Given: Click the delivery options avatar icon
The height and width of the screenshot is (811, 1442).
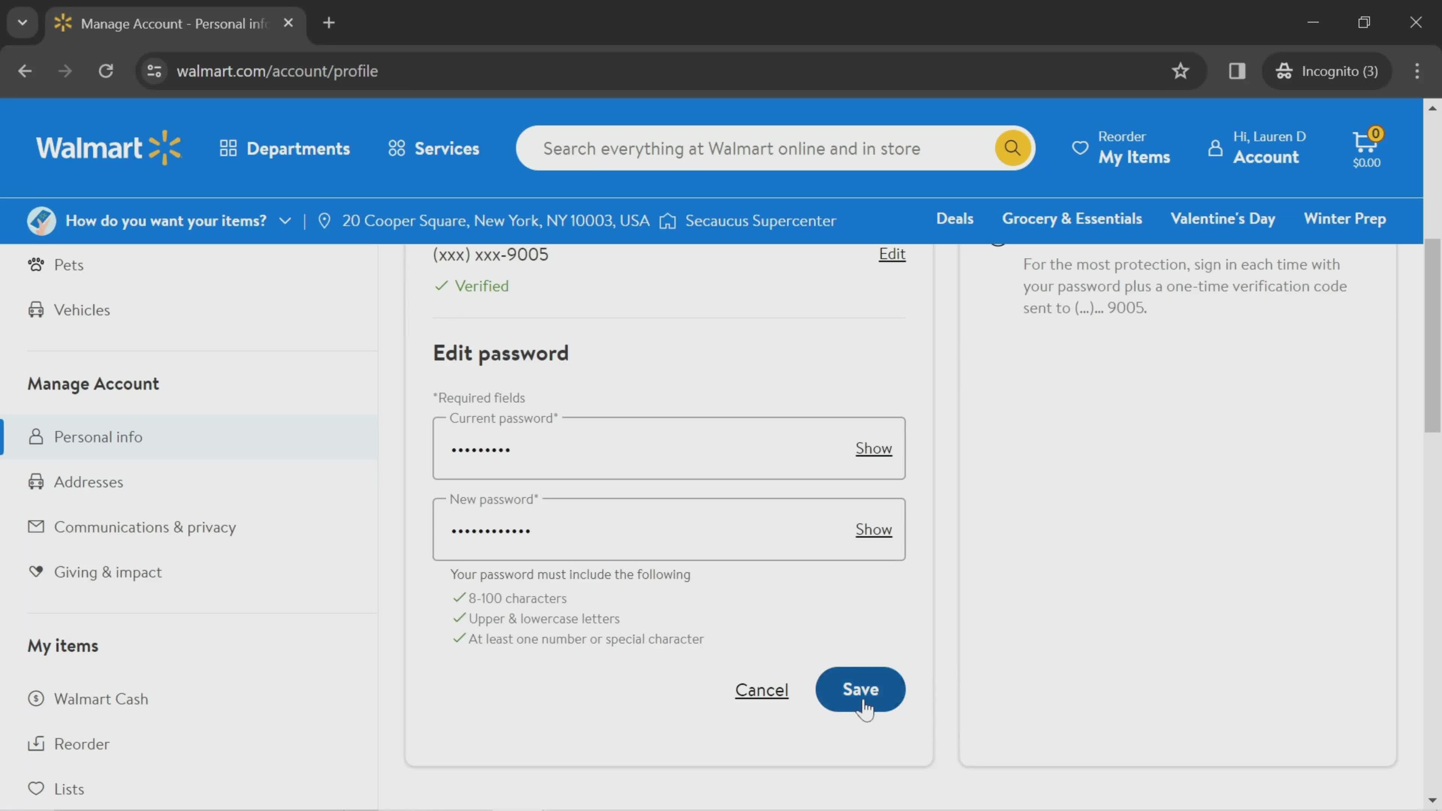Looking at the screenshot, I should (x=41, y=220).
